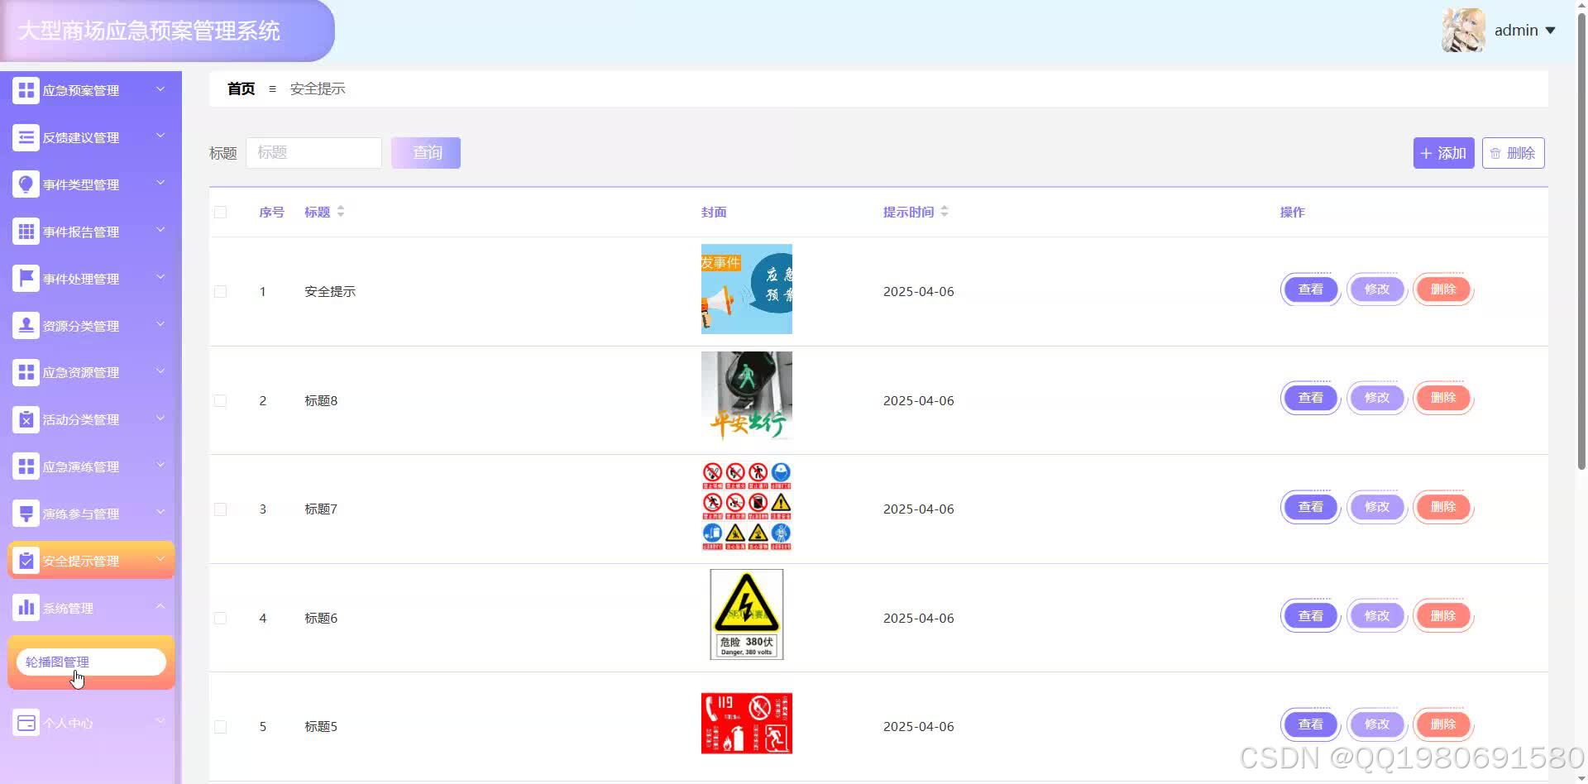1588x784 pixels.
Task: Click the 系统管理 bar chart icon
Action: point(26,607)
